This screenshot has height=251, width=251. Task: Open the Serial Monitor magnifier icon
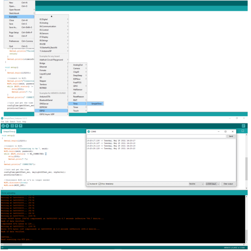tap(243, 125)
